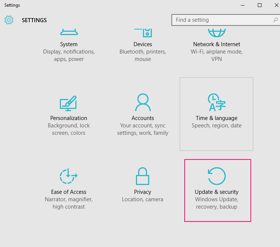
Task: Select the Update & security label
Action: [x=216, y=192]
